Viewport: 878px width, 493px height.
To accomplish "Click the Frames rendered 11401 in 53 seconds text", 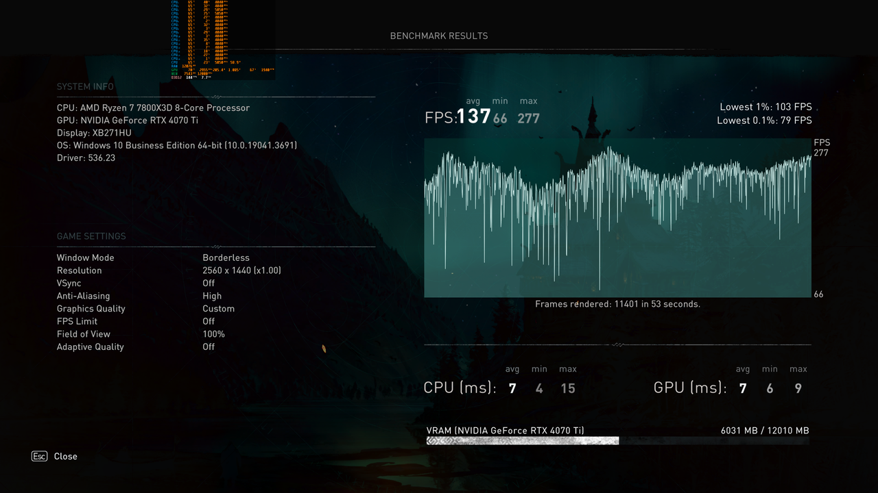I will (617, 304).
